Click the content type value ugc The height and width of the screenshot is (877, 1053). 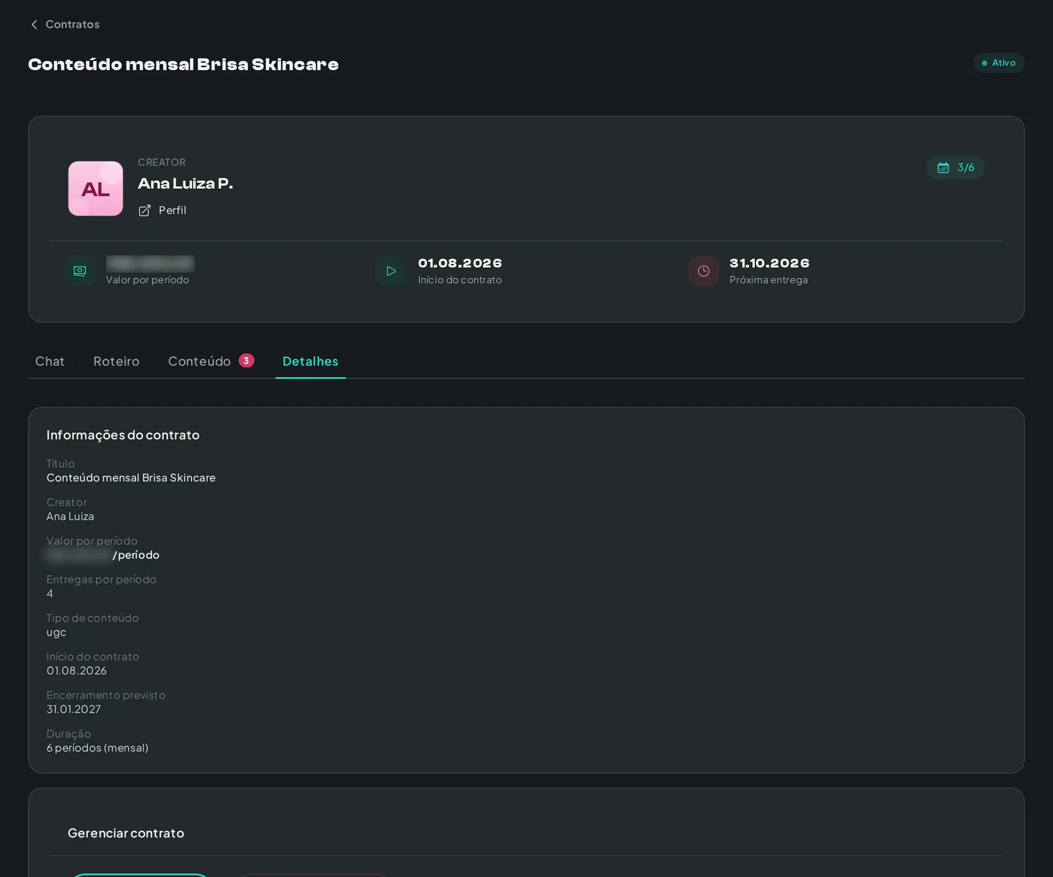pos(57,632)
